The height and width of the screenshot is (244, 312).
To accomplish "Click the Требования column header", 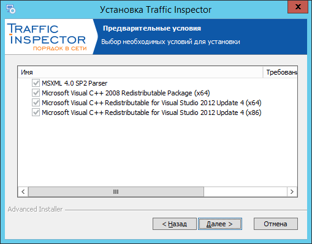I will pyautogui.click(x=280, y=72).
